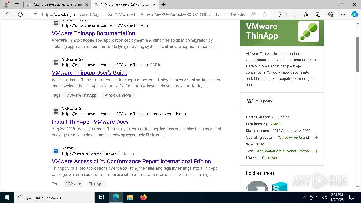Toggle the Split screen icon

pos(293,14)
